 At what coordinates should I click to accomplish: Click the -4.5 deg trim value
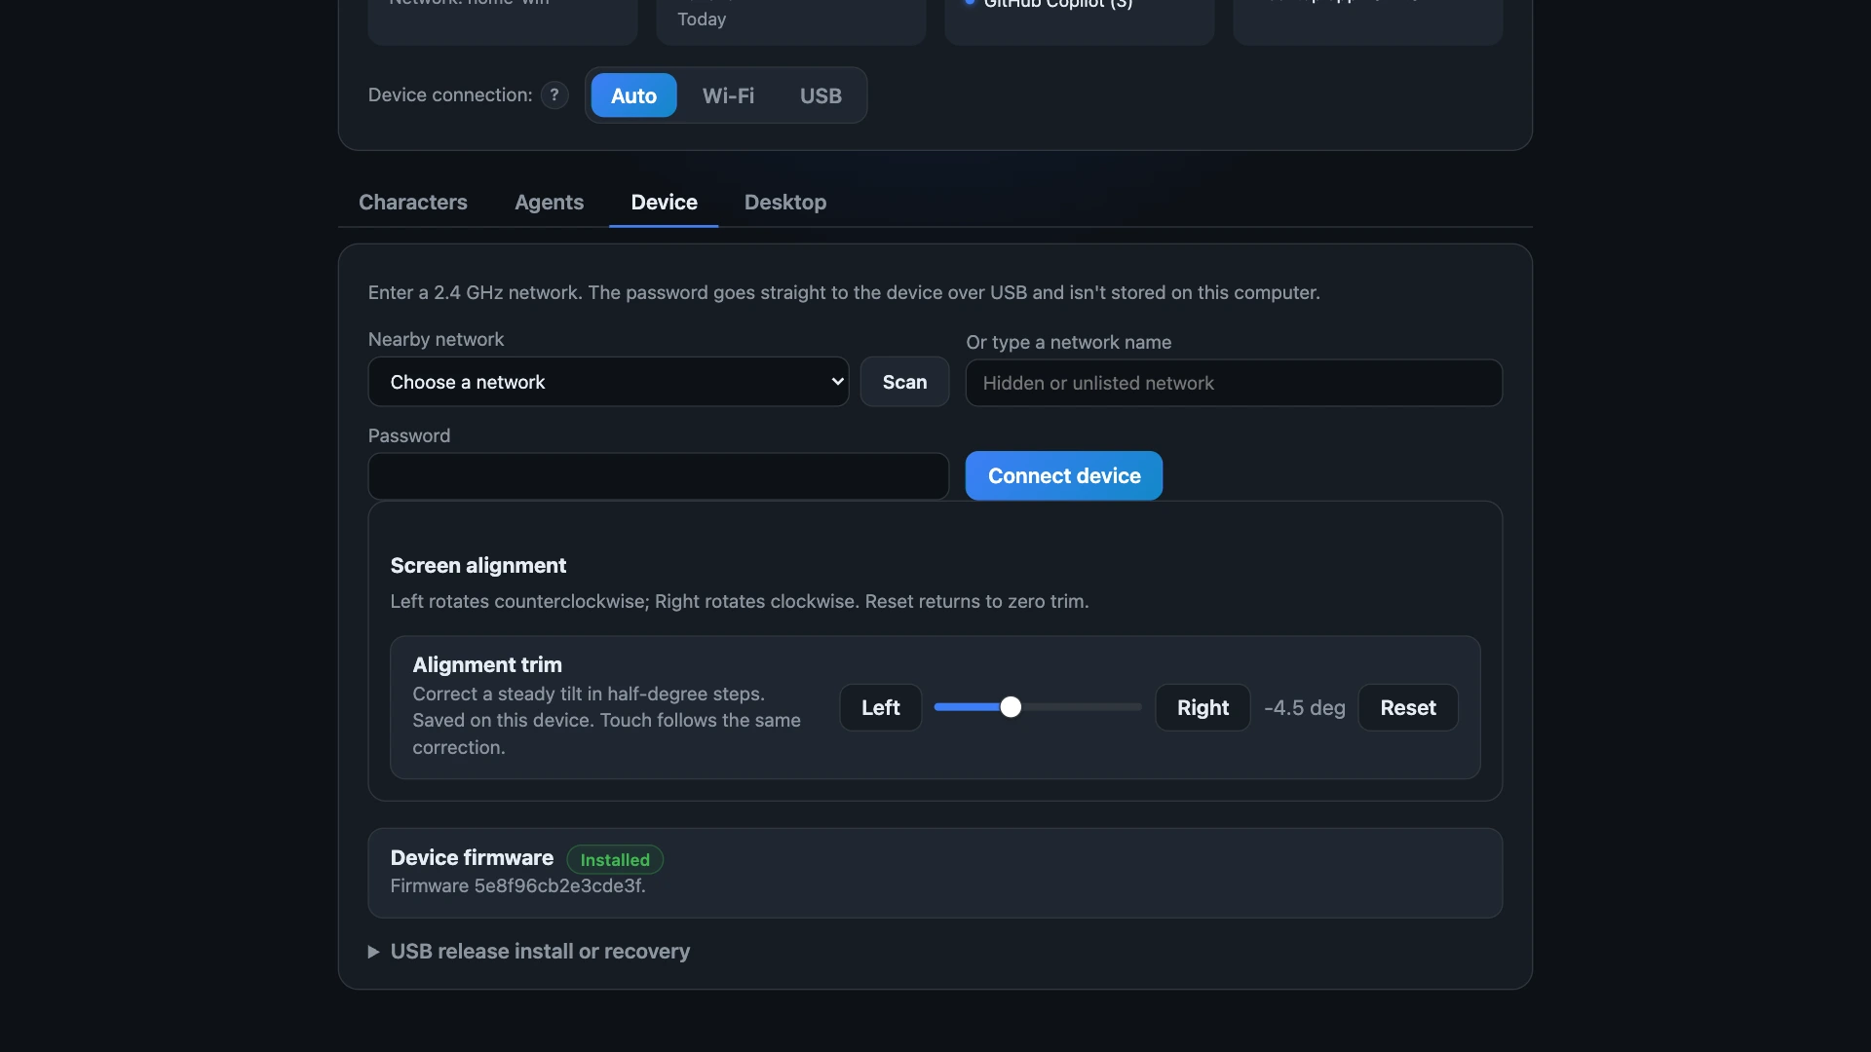[x=1304, y=707]
